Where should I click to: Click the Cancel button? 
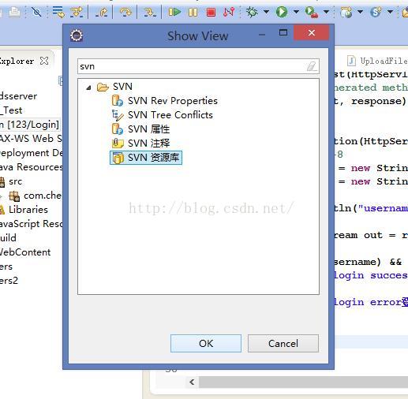283,343
